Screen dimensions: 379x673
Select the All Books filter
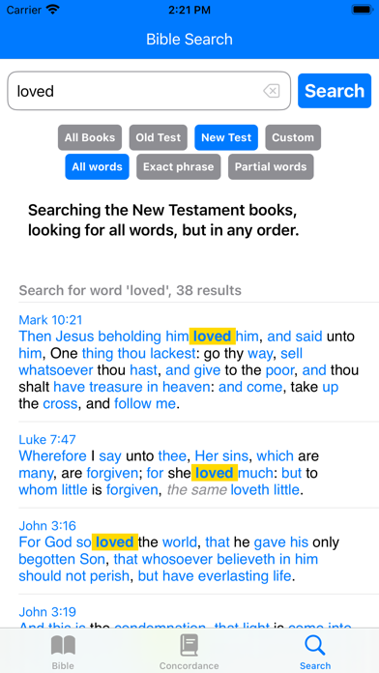coord(90,137)
